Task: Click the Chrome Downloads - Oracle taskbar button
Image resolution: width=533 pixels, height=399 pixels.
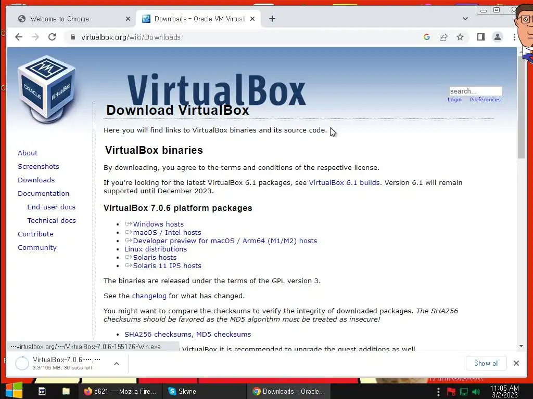Action: coord(288,391)
